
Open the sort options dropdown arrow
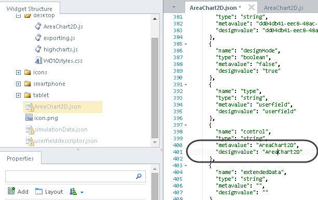(x=82, y=192)
